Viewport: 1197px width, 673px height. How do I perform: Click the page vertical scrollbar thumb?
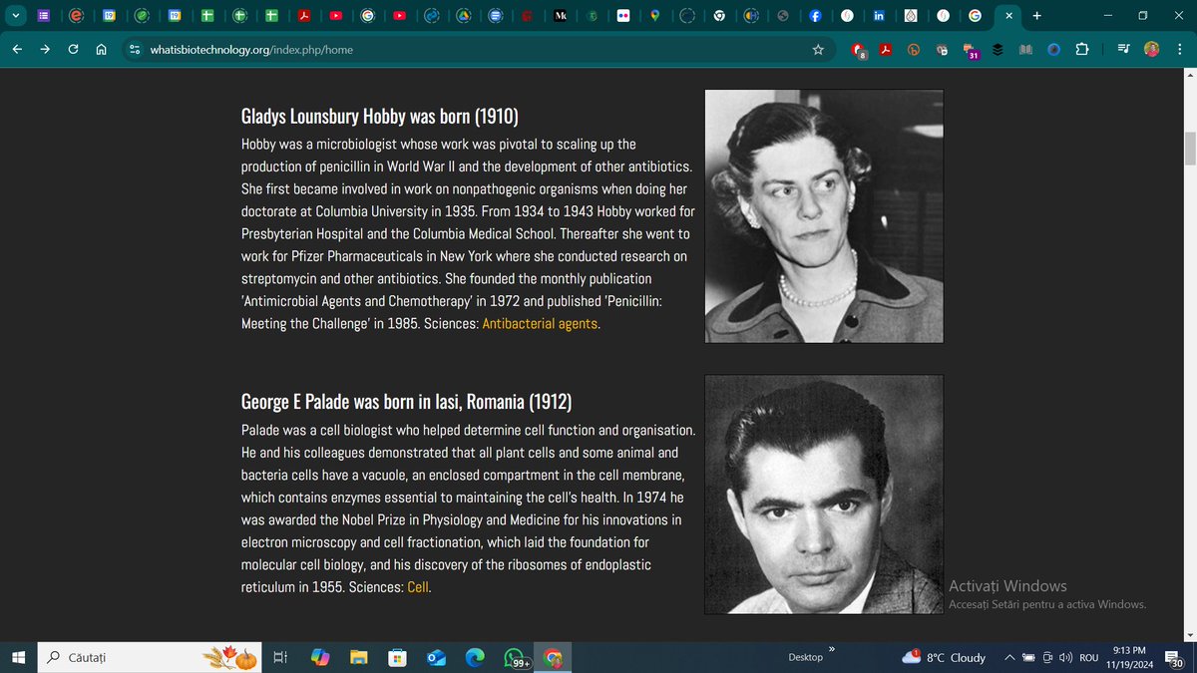[x=1189, y=147]
